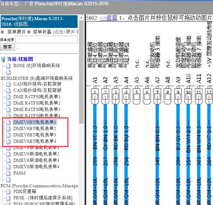213x205 pixels.
Task: Click wire label BN YE 1.0
Action: [95, 137]
